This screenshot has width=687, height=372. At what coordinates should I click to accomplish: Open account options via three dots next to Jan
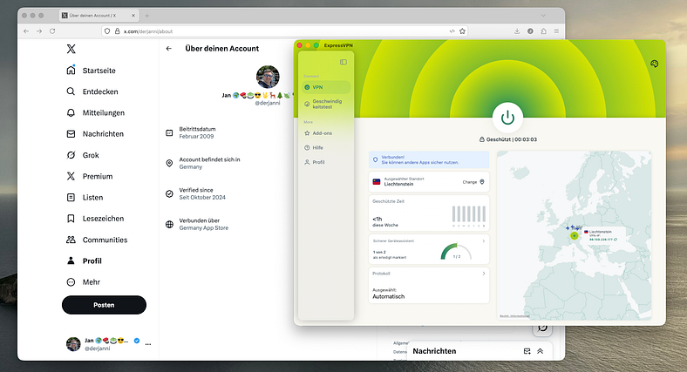click(x=147, y=344)
